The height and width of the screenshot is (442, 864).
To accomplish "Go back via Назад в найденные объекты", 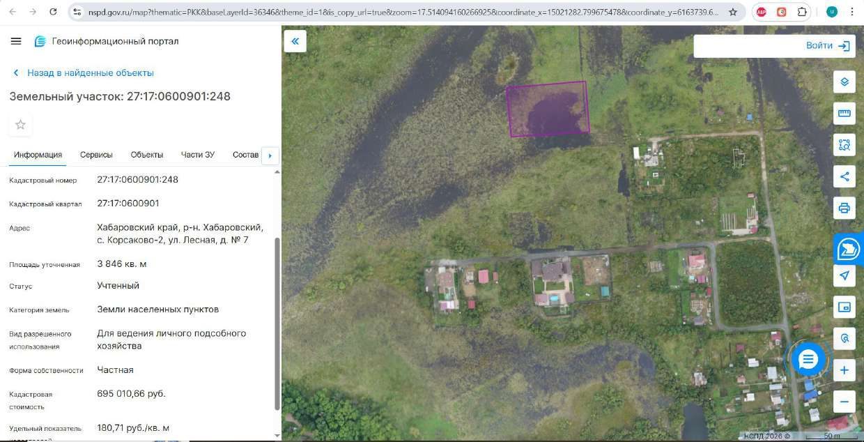I will click(x=83, y=73).
